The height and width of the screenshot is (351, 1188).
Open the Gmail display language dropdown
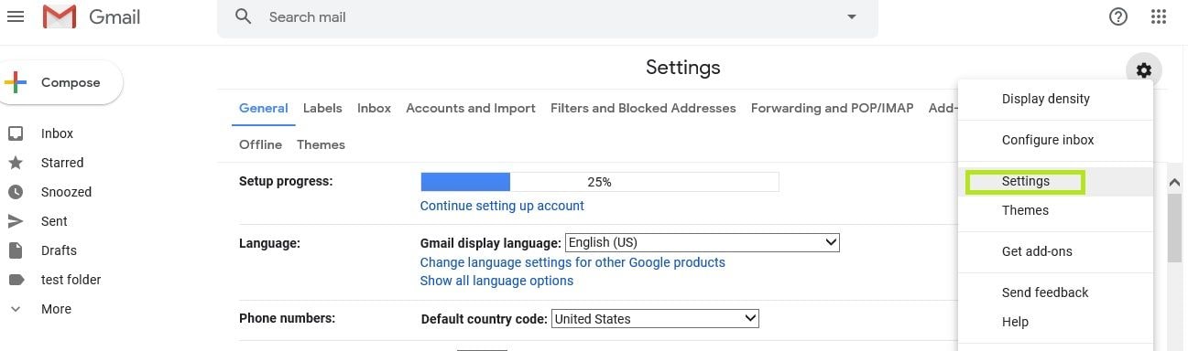(703, 243)
